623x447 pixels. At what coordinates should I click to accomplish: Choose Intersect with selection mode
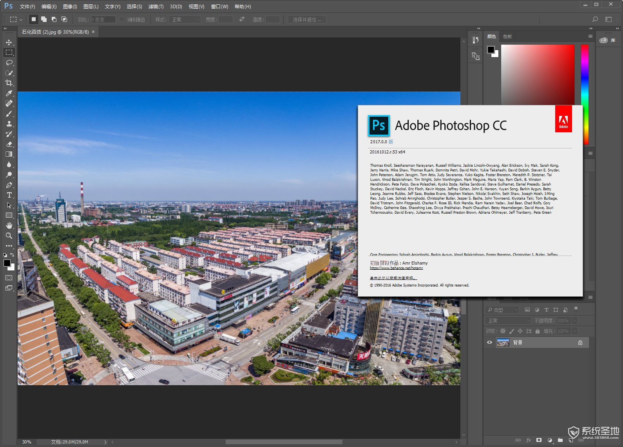64,19
